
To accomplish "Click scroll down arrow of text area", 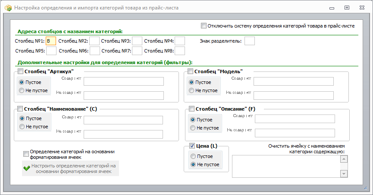I will (x=344, y=173).
